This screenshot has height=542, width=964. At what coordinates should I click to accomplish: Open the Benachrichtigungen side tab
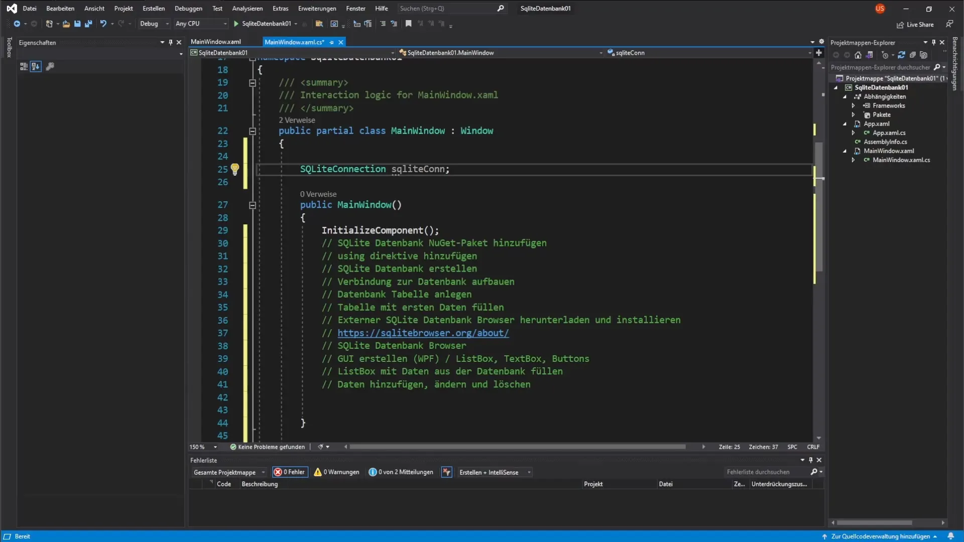pyautogui.click(x=955, y=63)
